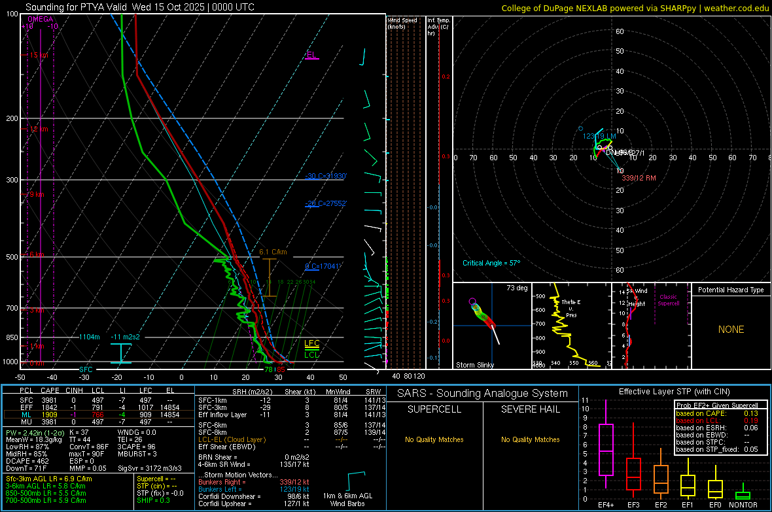Click the '0 C=17041' freezing level label
Viewport: 772px width, 512px height.
click(323, 266)
